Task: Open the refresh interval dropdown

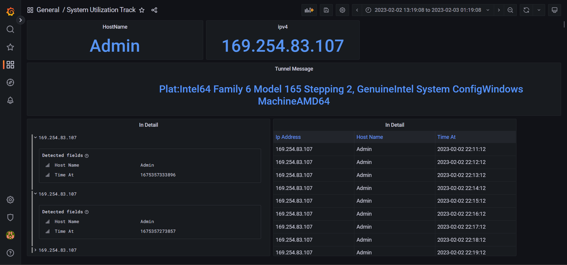Action: [x=539, y=10]
